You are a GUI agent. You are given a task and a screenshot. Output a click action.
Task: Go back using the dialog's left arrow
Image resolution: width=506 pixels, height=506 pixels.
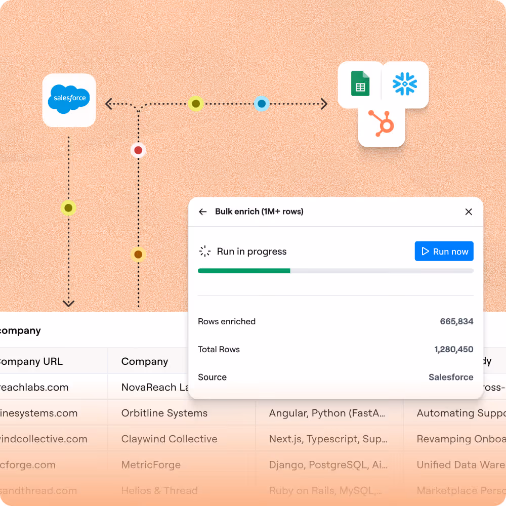click(x=203, y=212)
